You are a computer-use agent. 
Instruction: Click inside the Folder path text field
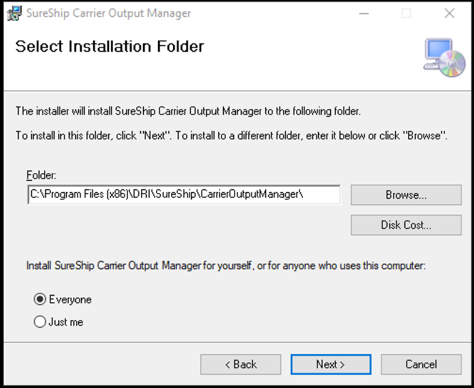[183, 195]
